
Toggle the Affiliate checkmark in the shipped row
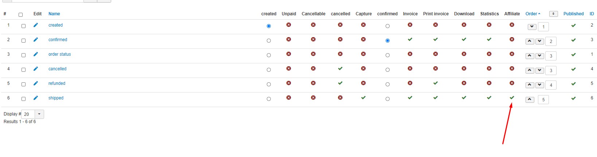point(512,98)
